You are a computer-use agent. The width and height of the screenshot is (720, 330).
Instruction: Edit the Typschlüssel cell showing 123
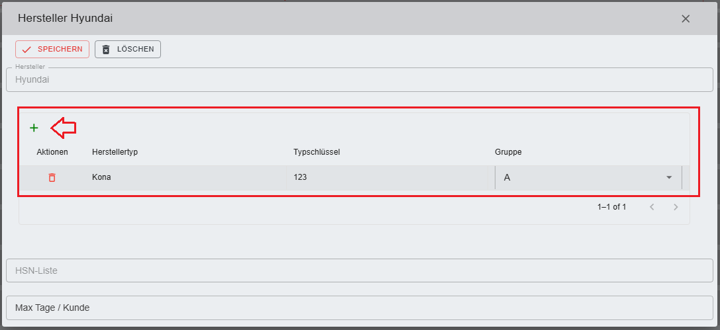[387, 177]
